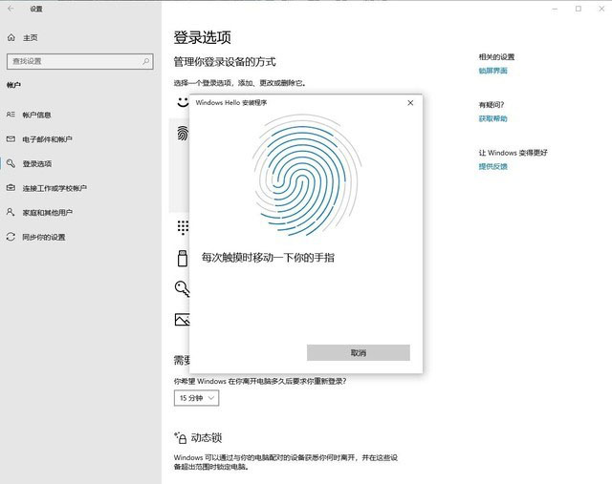Close the Windows Hello 安装程序 dialog
The height and width of the screenshot is (484, 612).
point(410,103)
